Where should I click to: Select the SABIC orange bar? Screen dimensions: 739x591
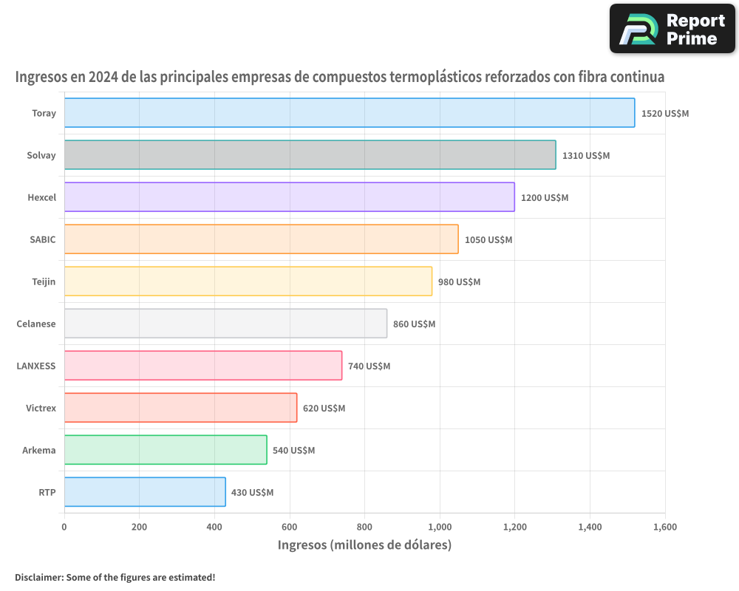click(x=259, y=239)
